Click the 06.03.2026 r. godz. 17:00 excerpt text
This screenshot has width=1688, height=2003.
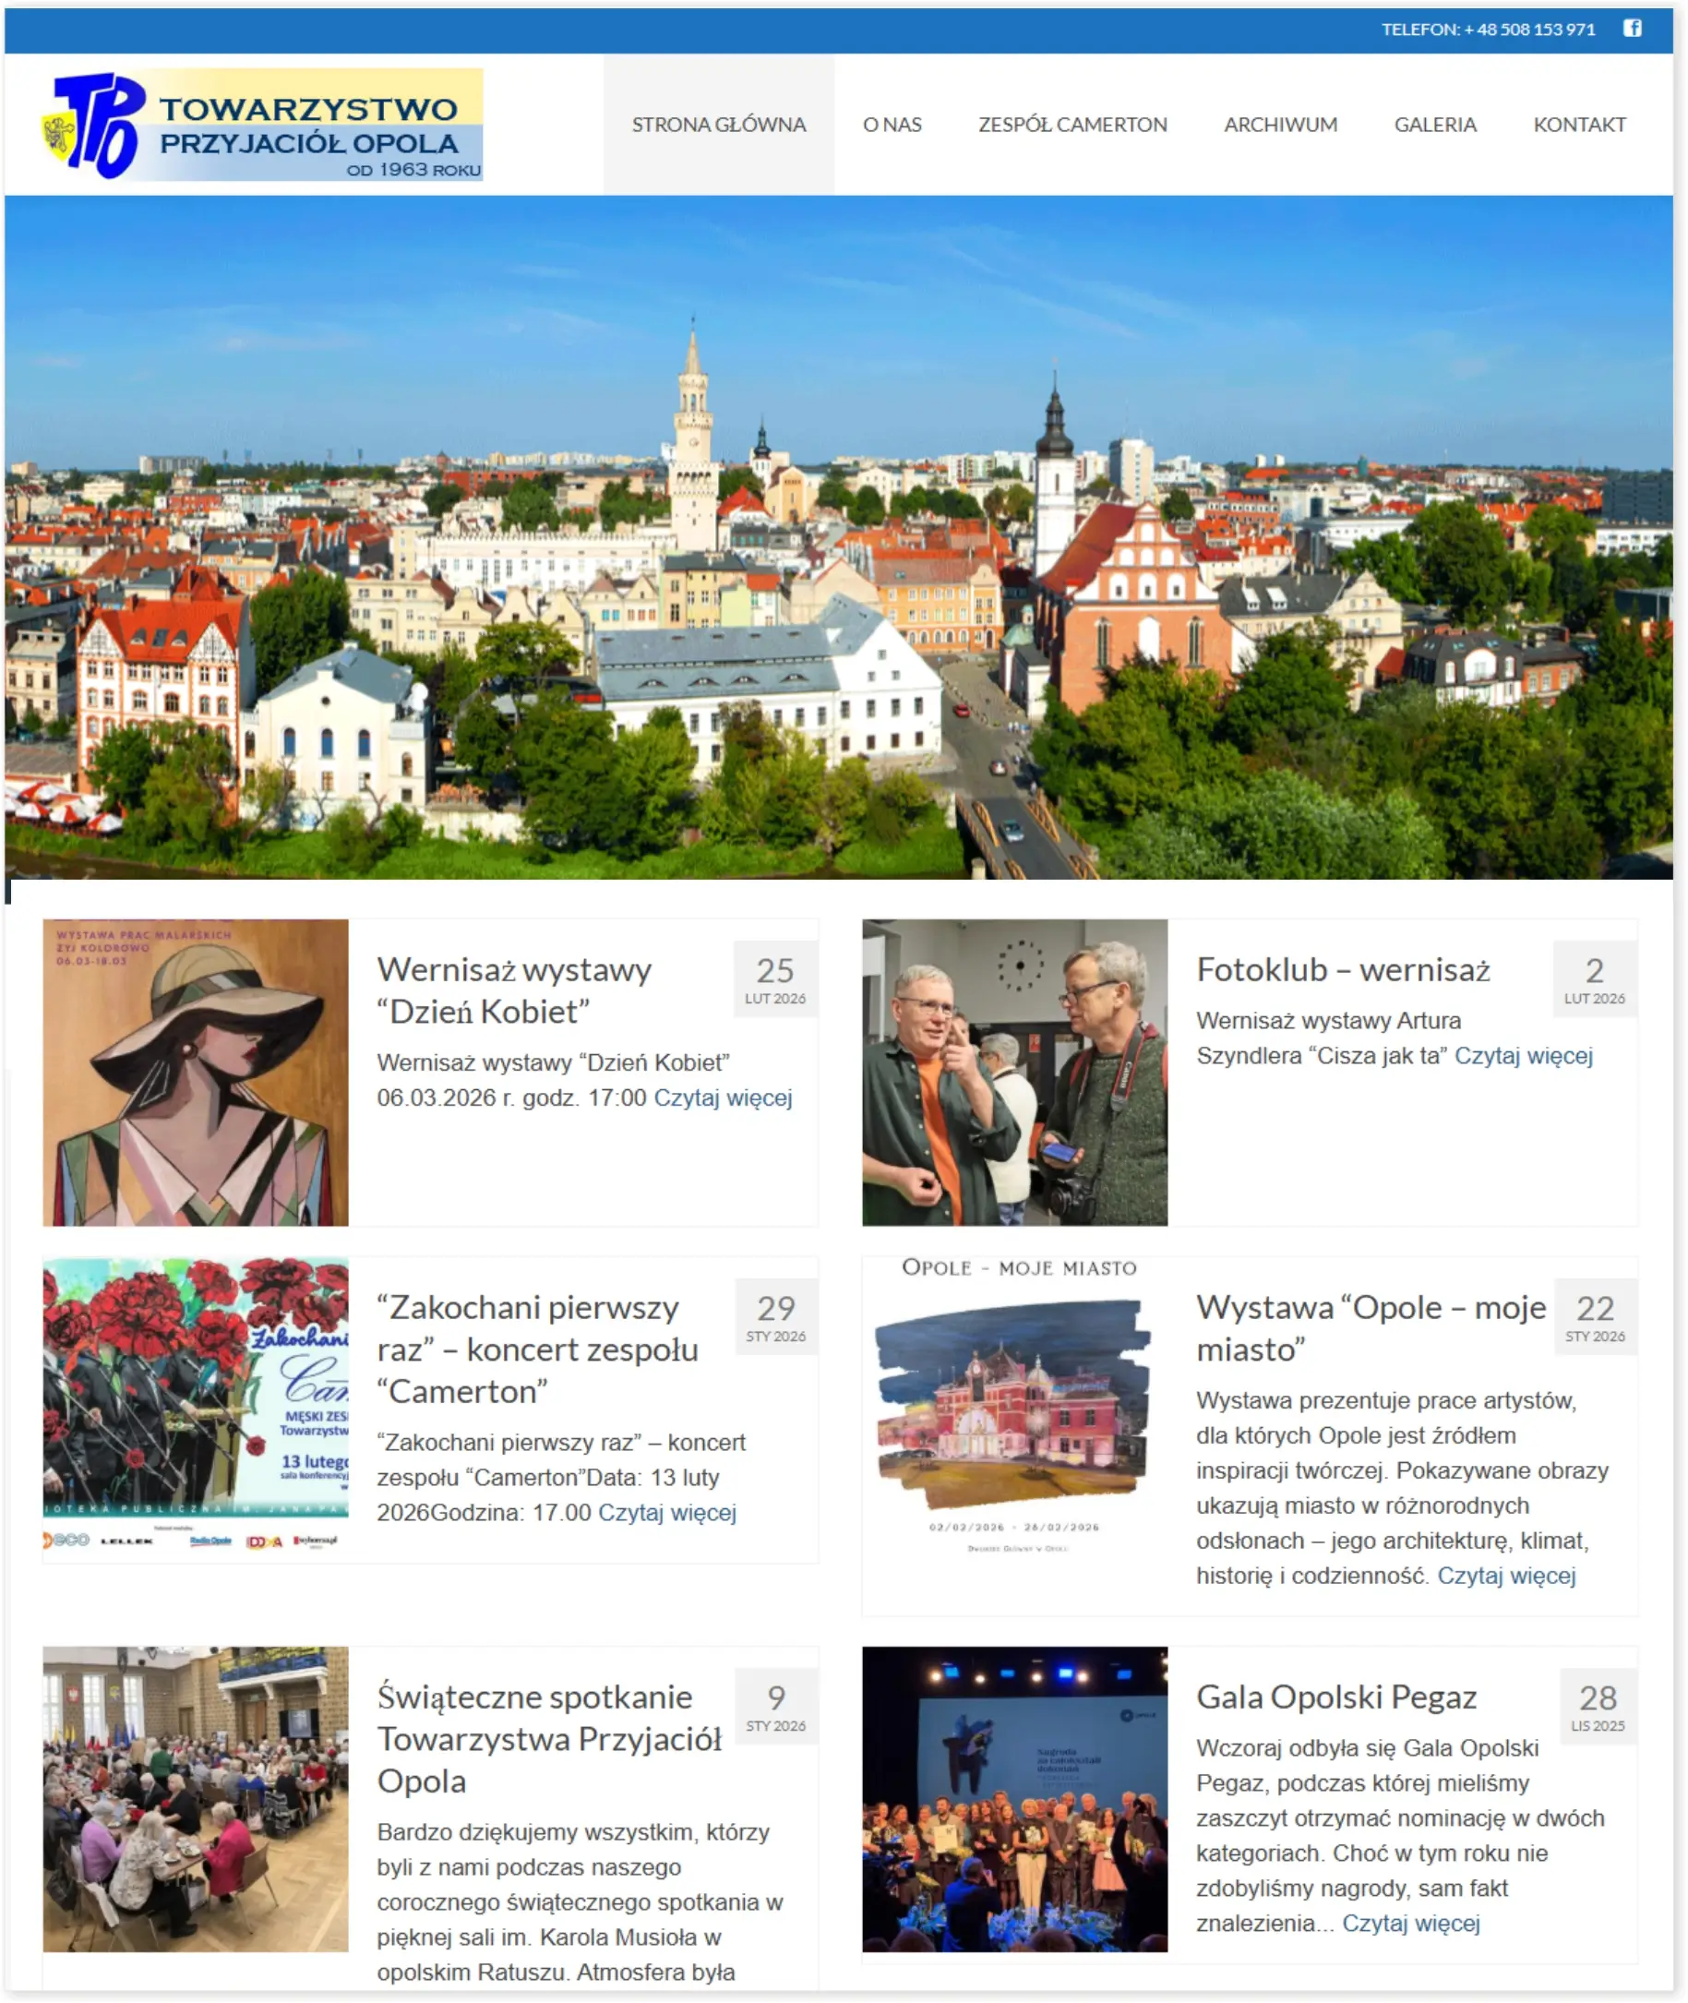click(512, 1097)
